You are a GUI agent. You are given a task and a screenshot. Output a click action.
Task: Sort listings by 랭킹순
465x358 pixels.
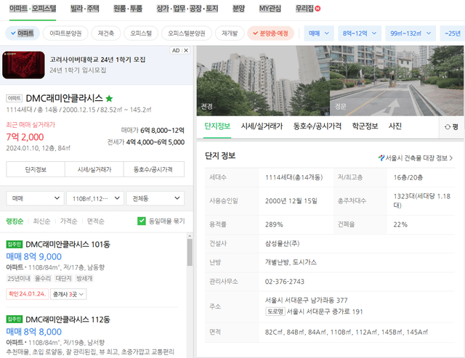pos(15,221)
